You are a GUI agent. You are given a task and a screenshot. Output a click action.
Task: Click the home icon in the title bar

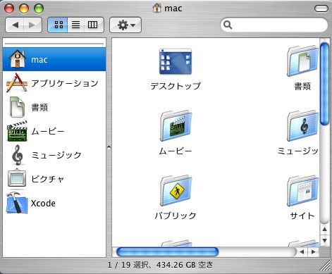tap(156, 8)
